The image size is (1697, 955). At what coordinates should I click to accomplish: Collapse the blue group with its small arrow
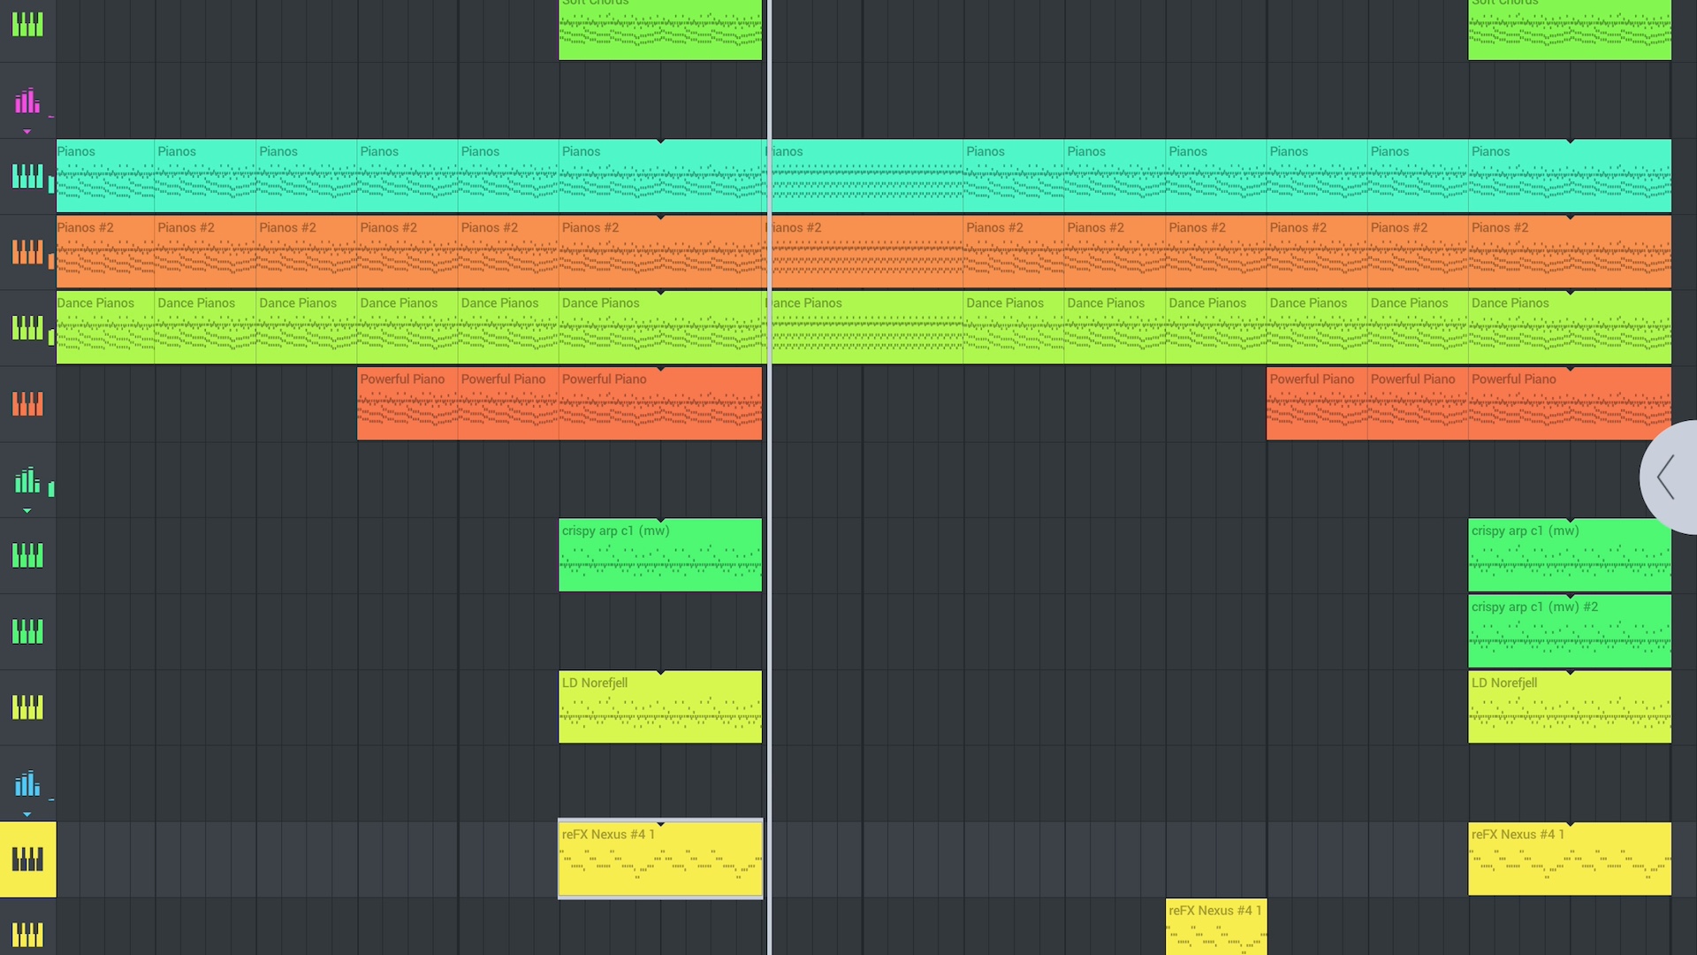click(x=27, y=814)
